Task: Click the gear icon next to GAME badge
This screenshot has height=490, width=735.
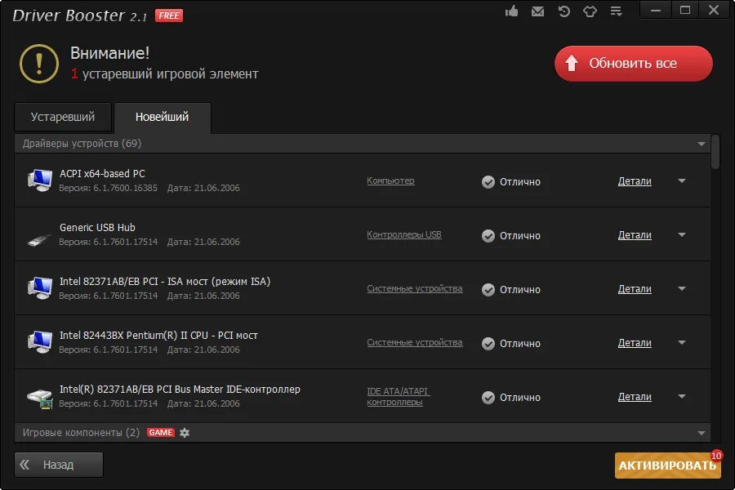Action: [185, 432]
